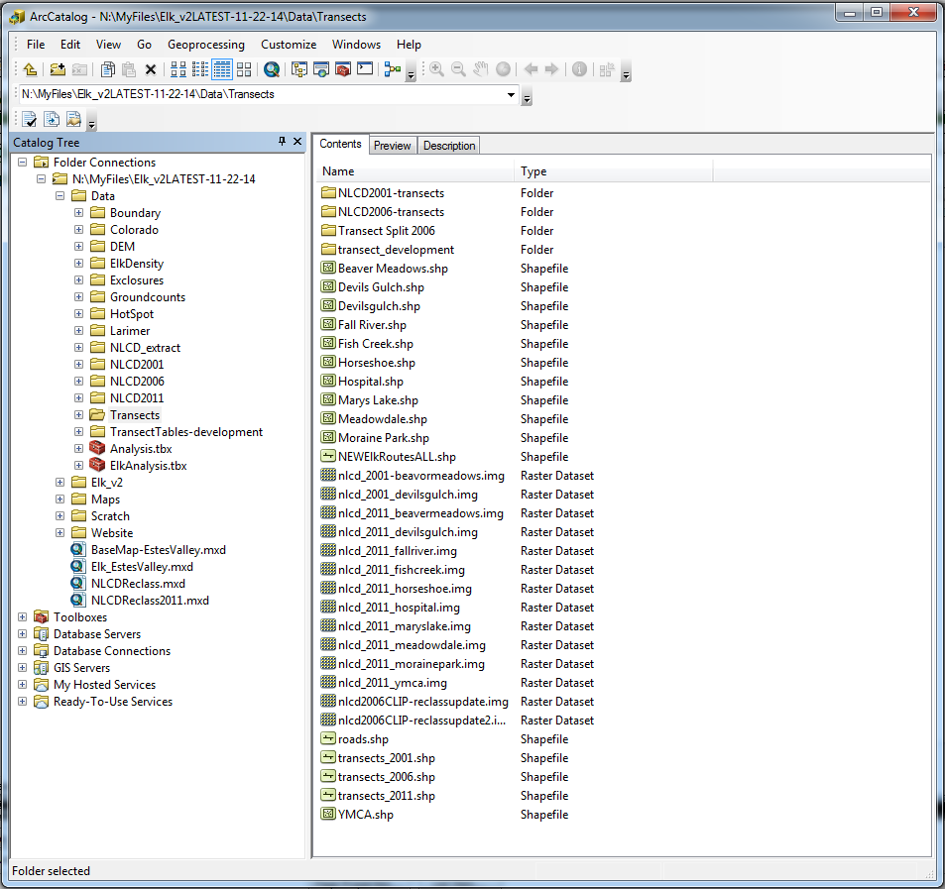The image size is (945, 889).
Task: Open the ArcToolbox window icon
Action: click(343, 69)
